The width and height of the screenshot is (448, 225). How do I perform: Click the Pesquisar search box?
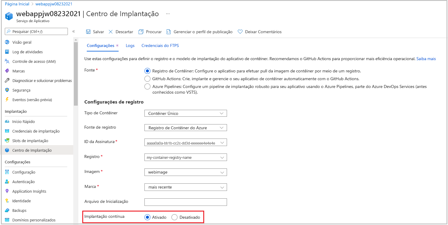[36, 31]
